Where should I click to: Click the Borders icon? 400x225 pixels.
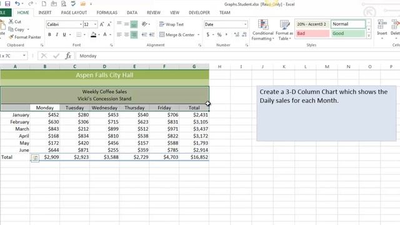[x=79, y=34]
